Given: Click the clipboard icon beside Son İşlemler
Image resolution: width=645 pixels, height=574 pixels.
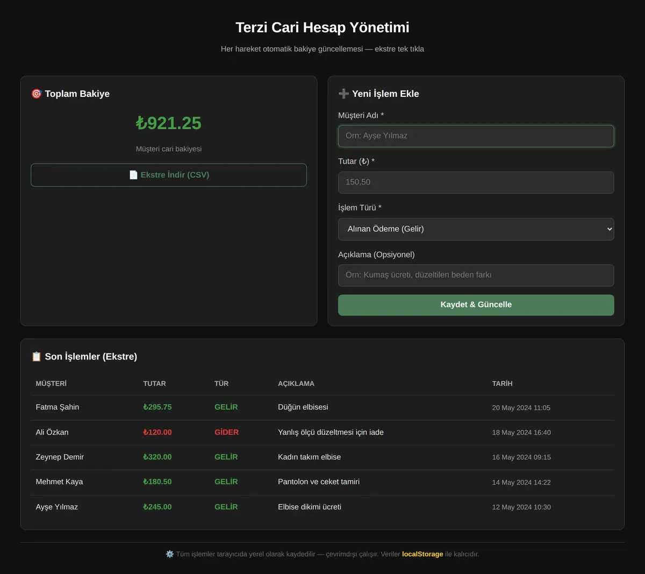Looking at the screenshot, I should tap(37, 357).
